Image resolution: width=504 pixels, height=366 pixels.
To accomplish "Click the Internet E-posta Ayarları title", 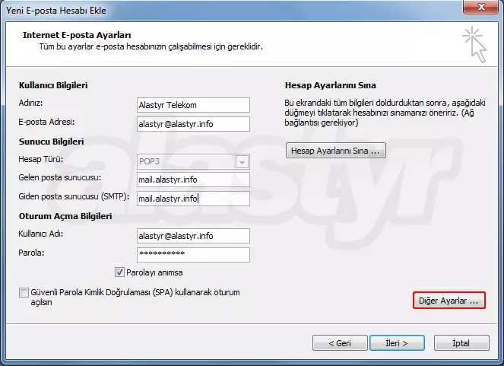I will 77,35.
